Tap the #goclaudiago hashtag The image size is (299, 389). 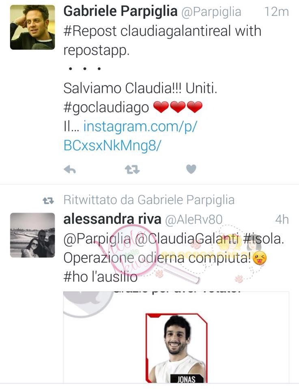click(x=106, y=108)
